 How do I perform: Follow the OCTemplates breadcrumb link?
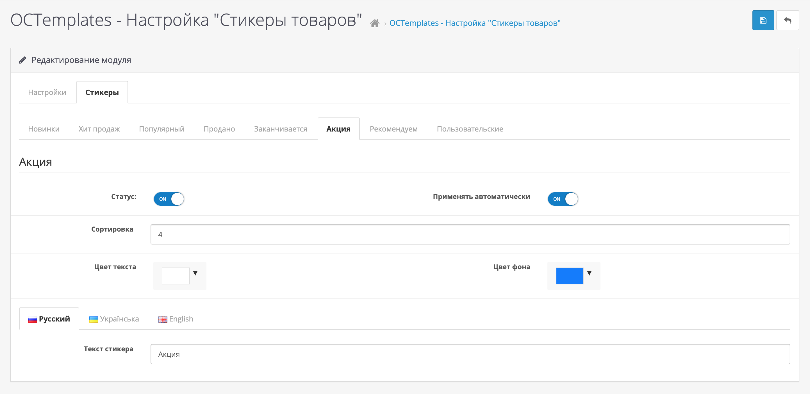pyautogui.click(x=475, y=23)
